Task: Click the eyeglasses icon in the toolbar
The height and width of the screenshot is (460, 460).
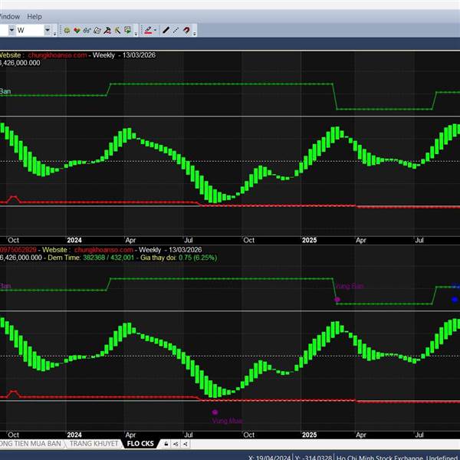Action: (x=87, y=31)
